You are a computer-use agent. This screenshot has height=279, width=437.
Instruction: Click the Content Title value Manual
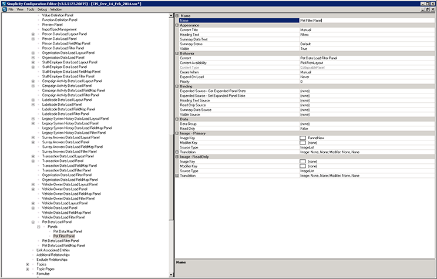point(305,30)
